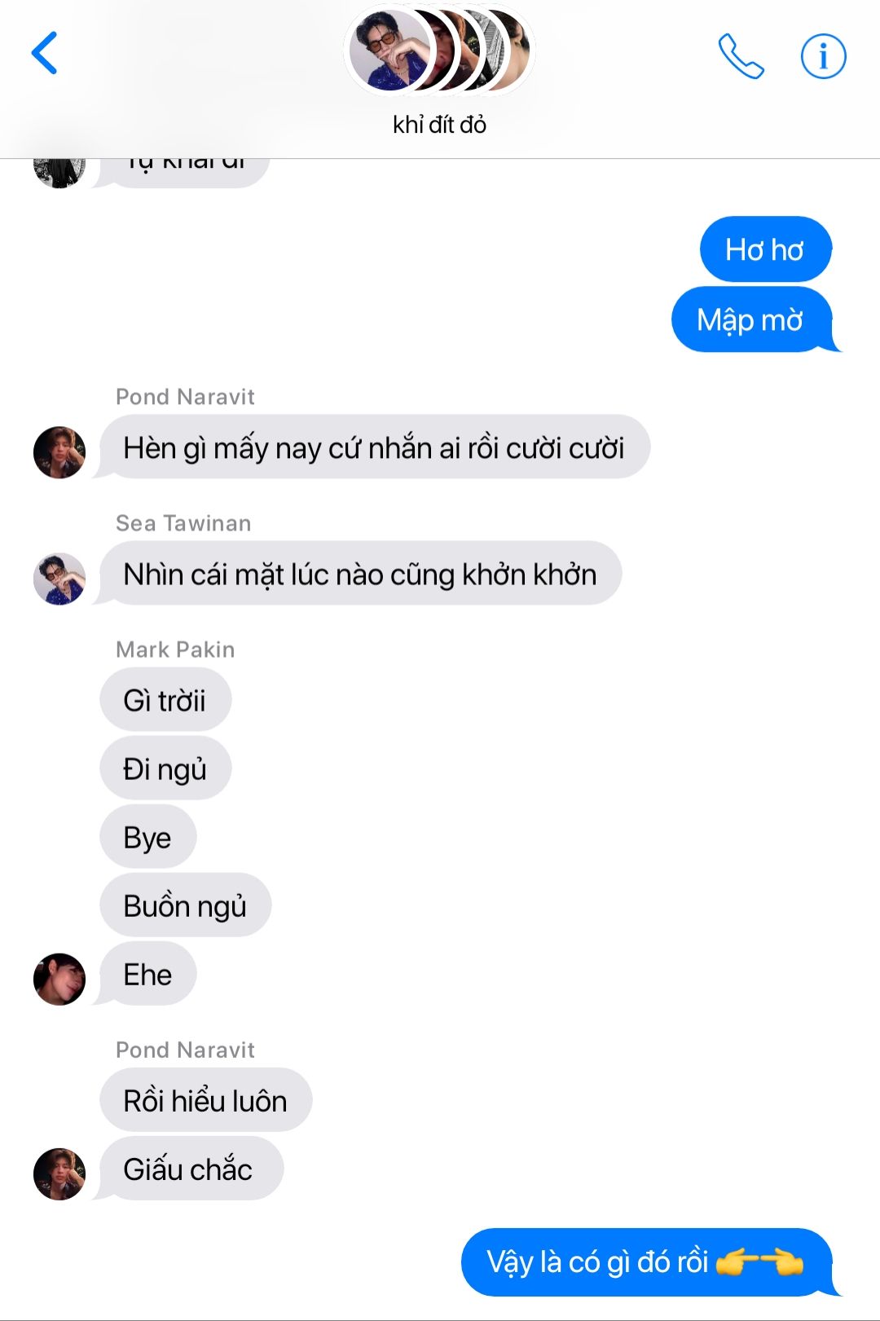Viewport: 880px width, 1321px height.
Task: Tap the 'Rồi hiểu luôn' message bubble
Action: 205,1100
